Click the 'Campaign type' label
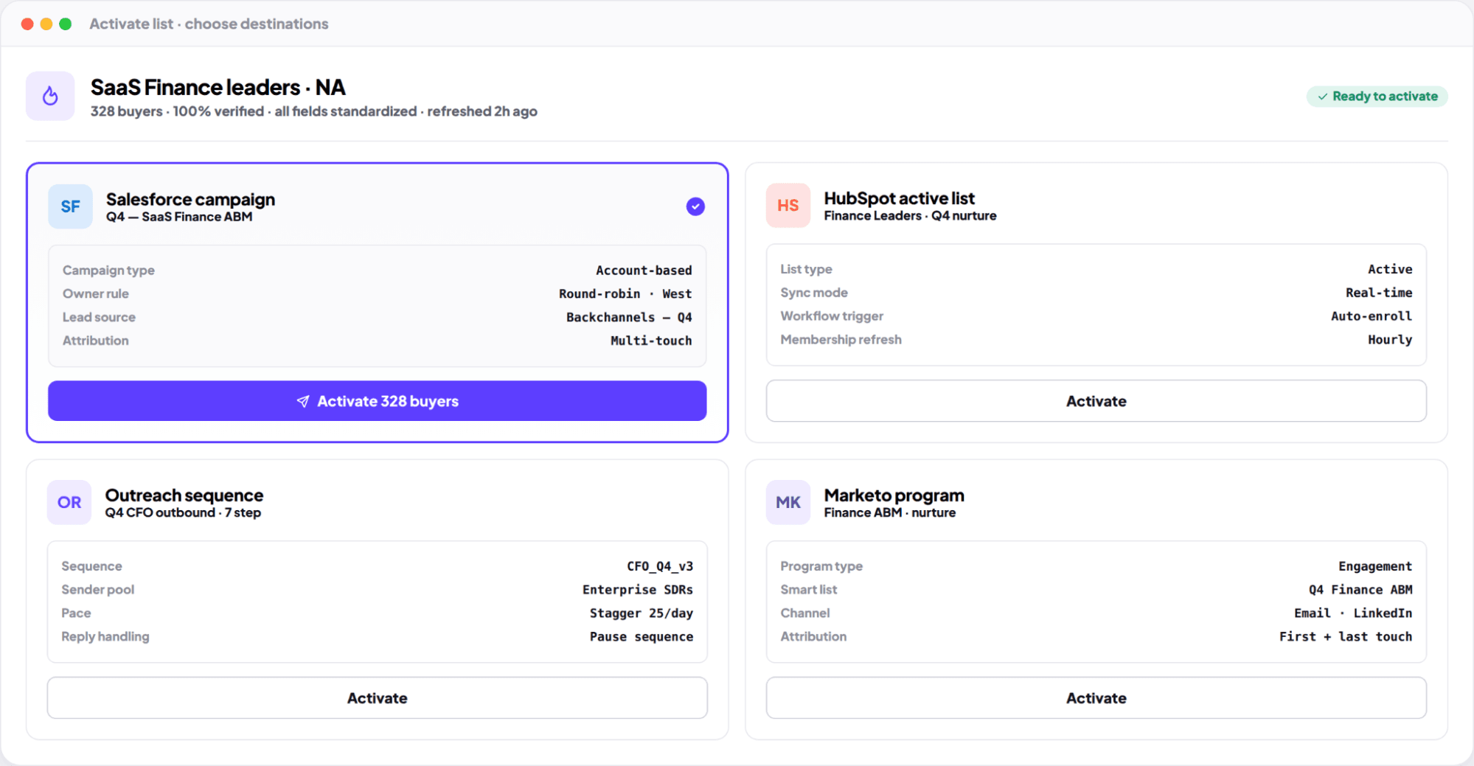The height and width of the screenshot is (766, 1474). pyautogui.click(x=108, y=271)
